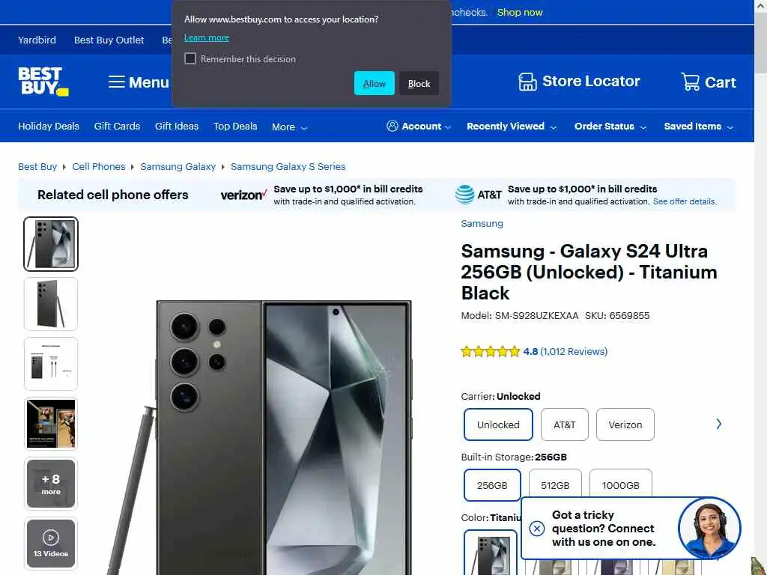Select 512GB built-in storage option

[555, 485]
